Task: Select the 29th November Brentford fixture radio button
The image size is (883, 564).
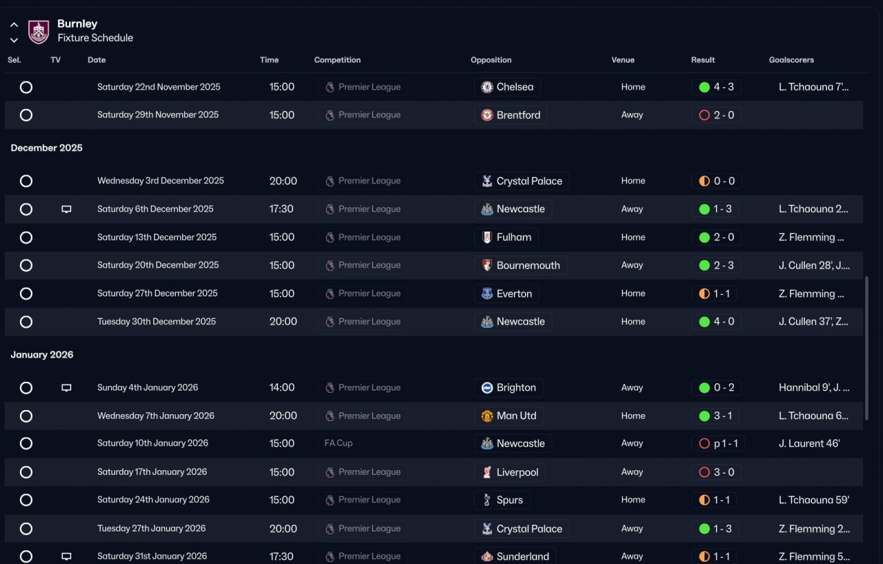Action: [x=26, y=115]
